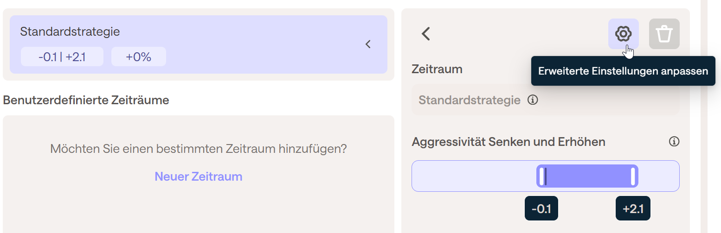Collapse the Standardstrategie card chevron
This screenshot has width=721, height=233.
pos(368,44)
